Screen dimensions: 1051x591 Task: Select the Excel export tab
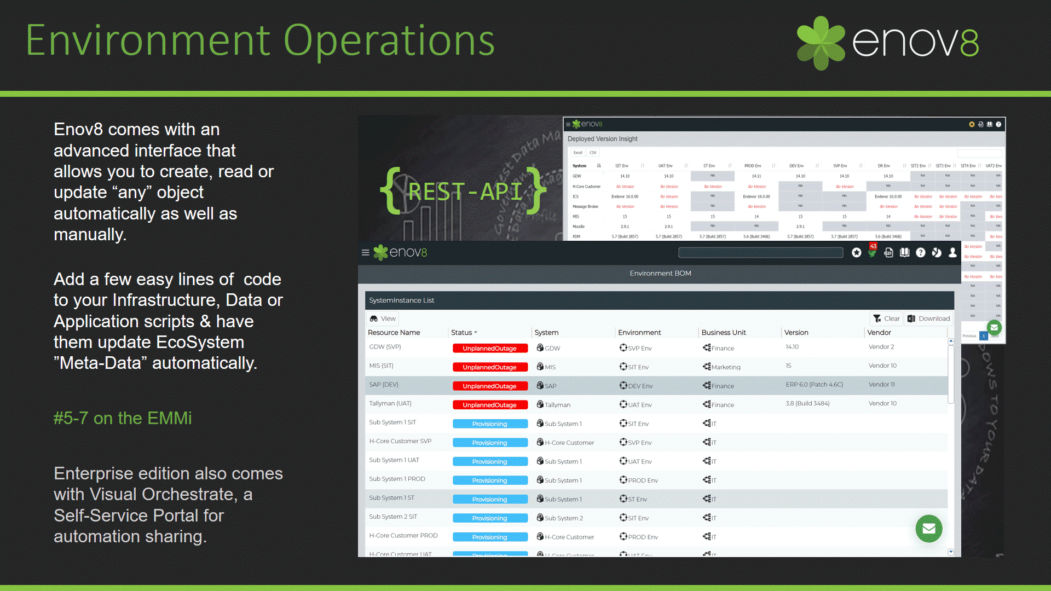(x=578, y=153)
